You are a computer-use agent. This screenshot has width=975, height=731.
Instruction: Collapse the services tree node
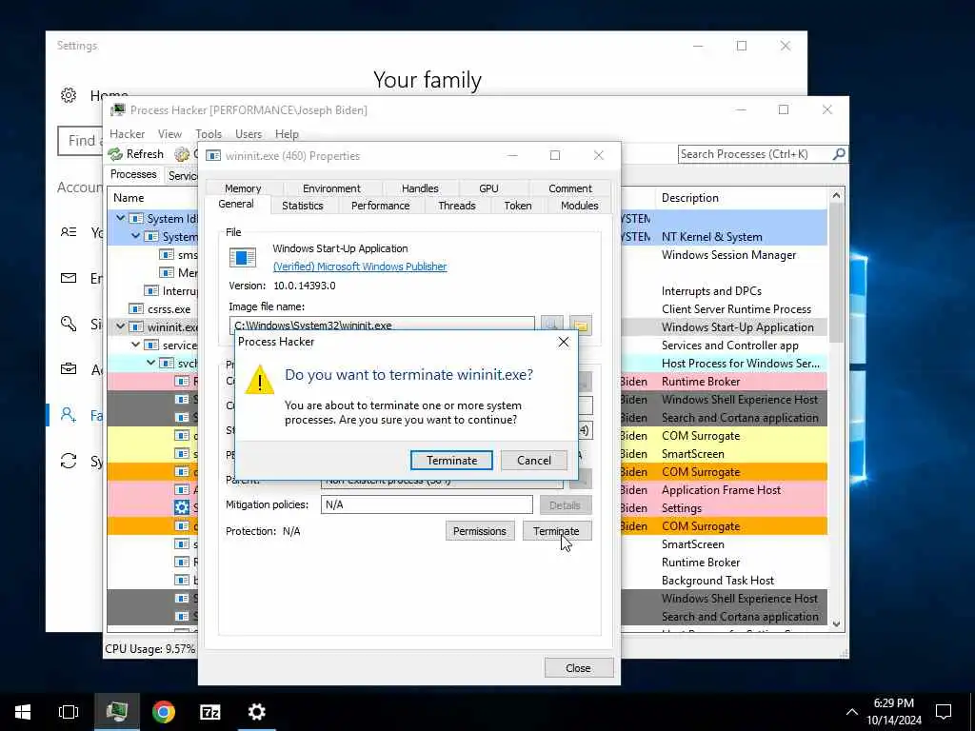tap(135, 345)
